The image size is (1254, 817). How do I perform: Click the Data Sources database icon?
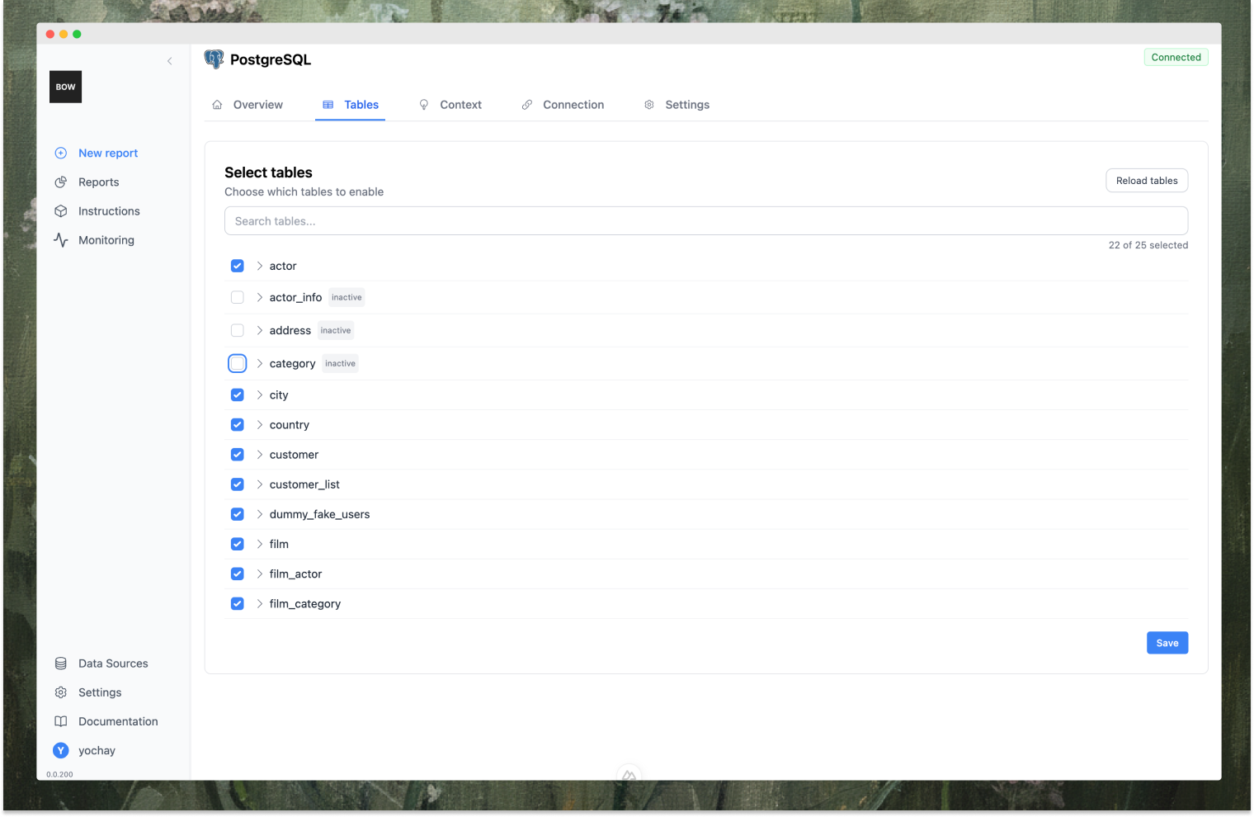[61, 664]
